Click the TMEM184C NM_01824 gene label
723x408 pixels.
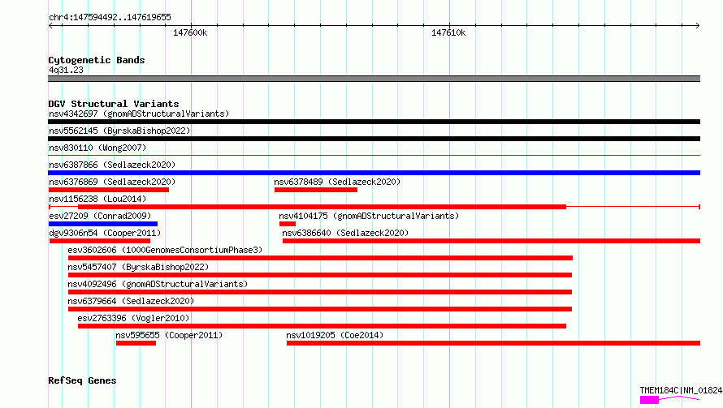pyautogui.click(x=681, y=390)
